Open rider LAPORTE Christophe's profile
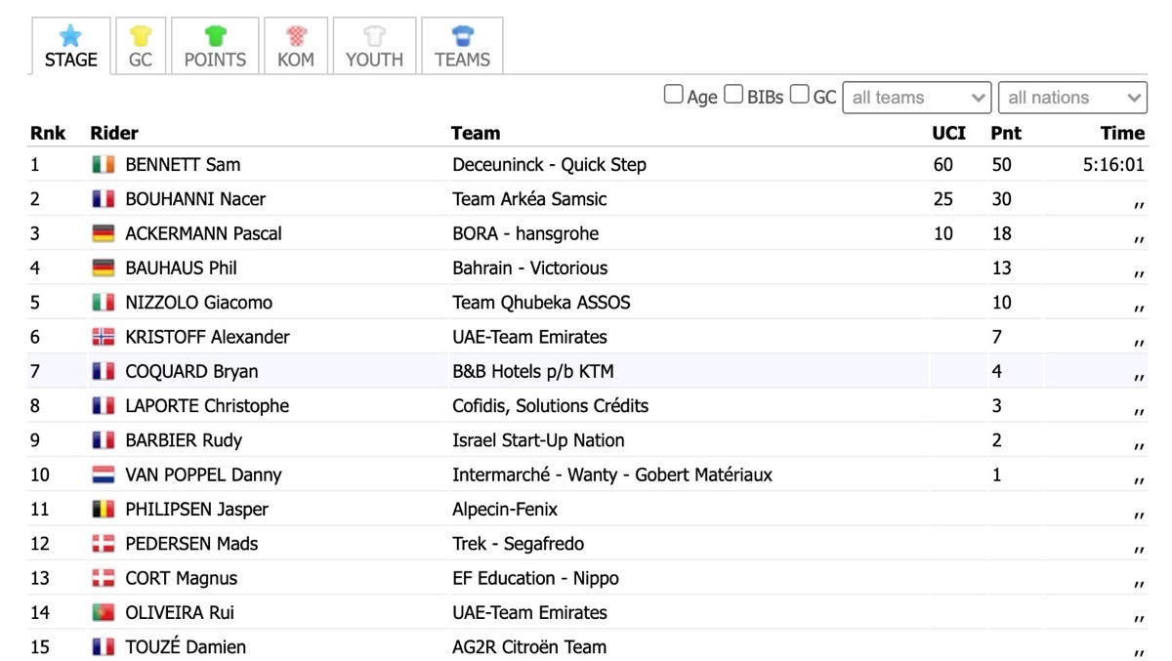The image size is (1172, 661). (207, 406)
